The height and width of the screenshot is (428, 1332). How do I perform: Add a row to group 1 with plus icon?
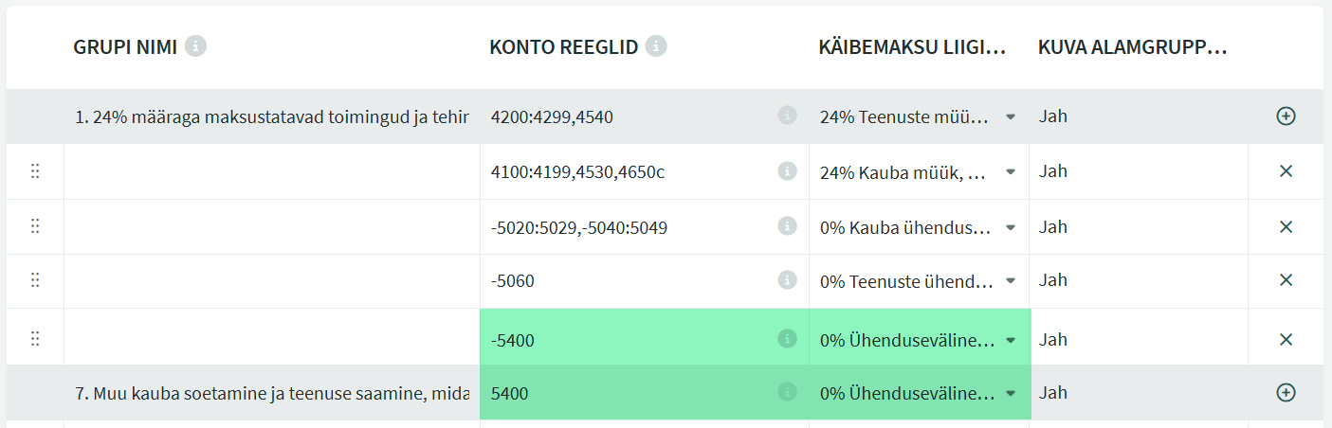(1286, 116)
